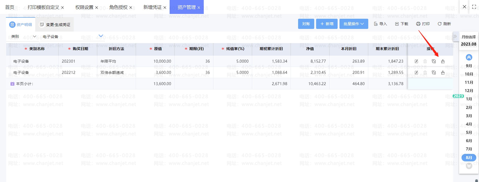479x182 pixels.
Task: Select month 1月 of 2023
Action: (x=469, y=99)
